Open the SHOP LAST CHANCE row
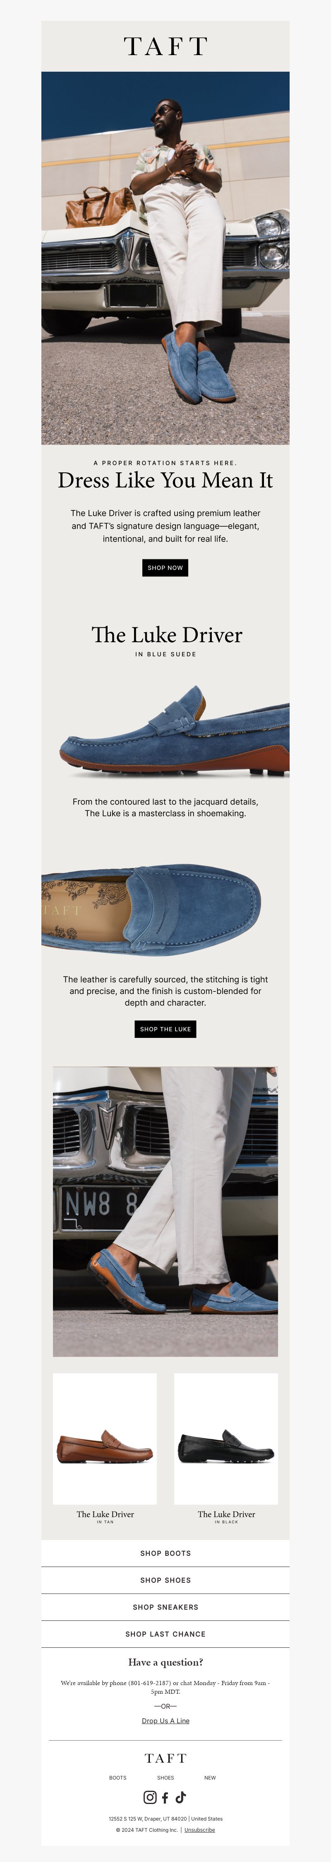 (x=165, y=1634)
